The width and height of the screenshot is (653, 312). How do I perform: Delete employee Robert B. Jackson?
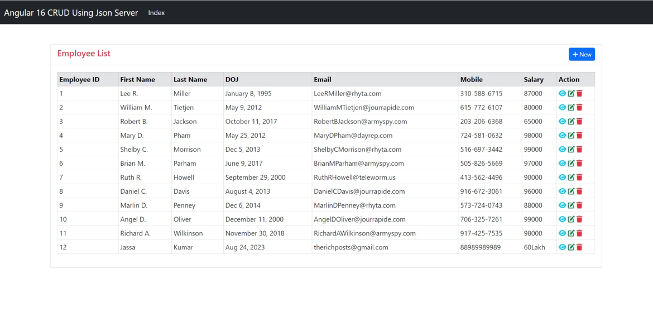pyautogui.click(x=579, y=121)
